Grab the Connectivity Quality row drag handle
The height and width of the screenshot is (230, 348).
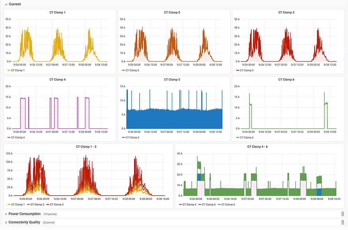click(342, 222)
